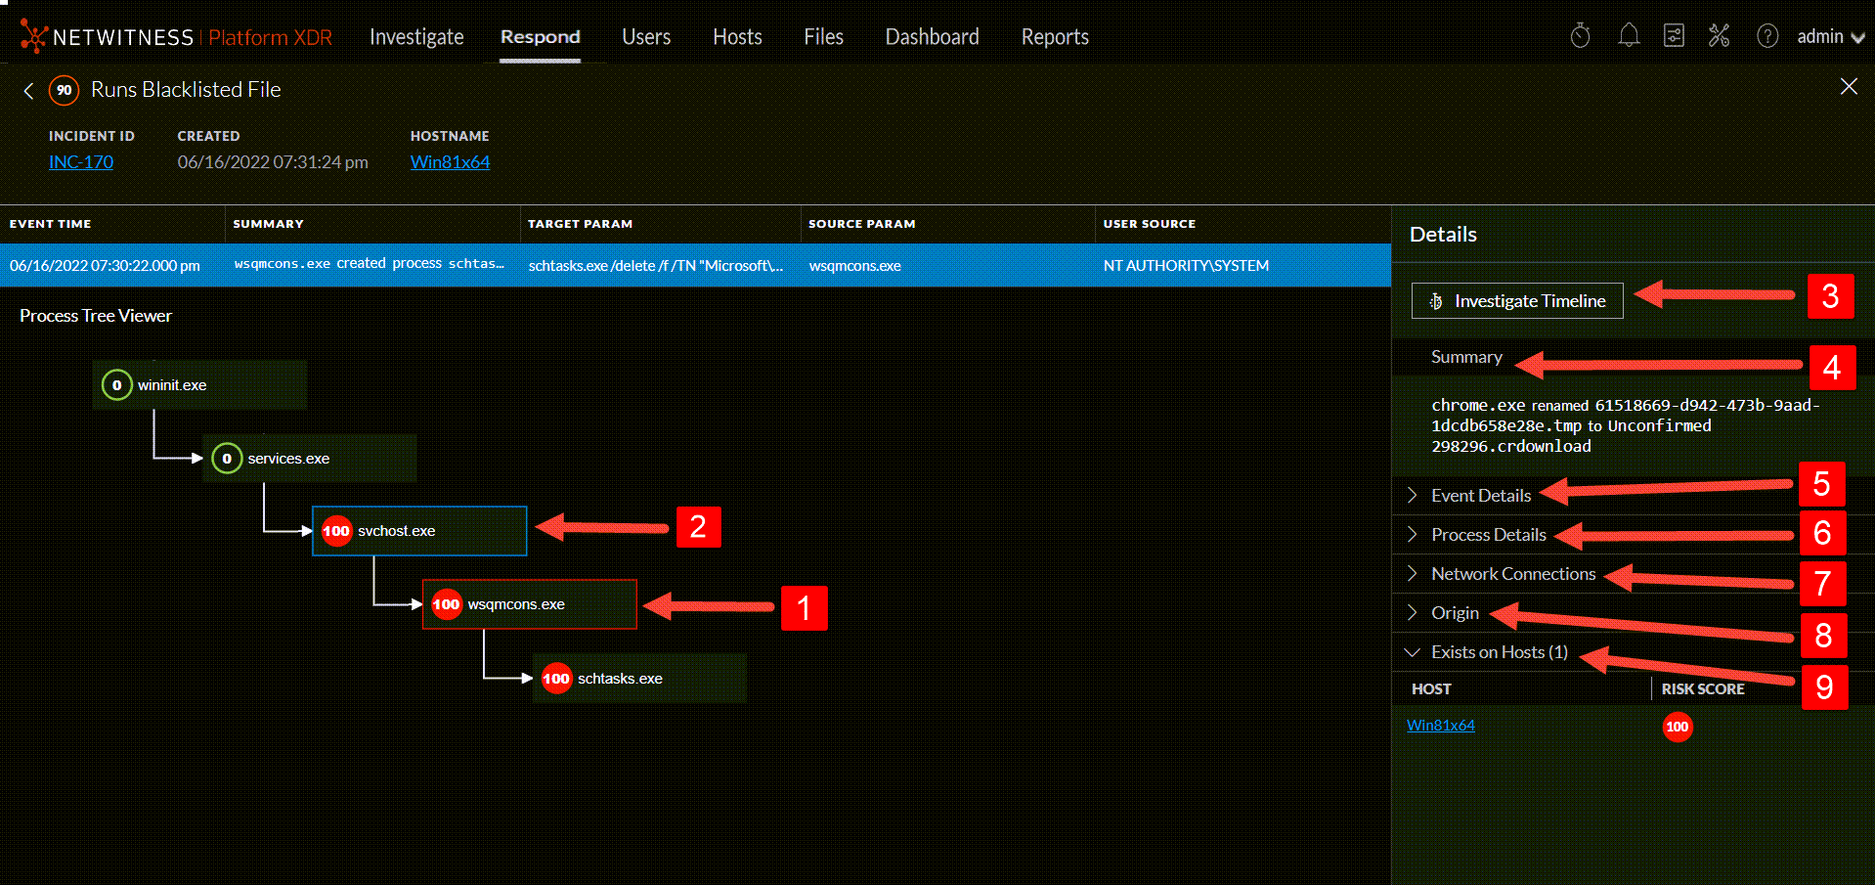This screenshot has height=885, width=1875.
Task: Click the Investigate Timeline button
Action: [x=1516, y=300]
